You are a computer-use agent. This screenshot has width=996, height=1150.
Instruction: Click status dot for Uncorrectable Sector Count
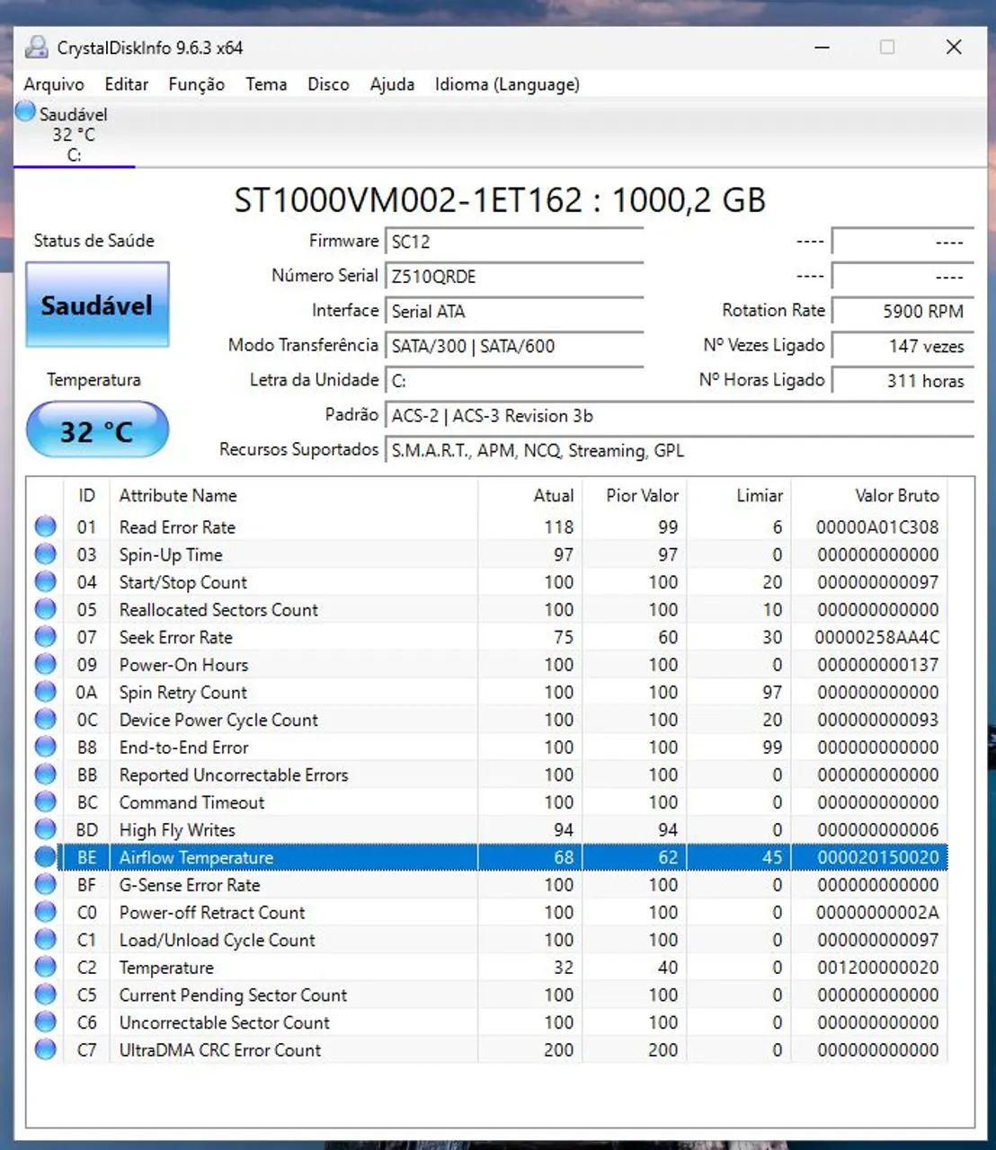click(45, 1022)
